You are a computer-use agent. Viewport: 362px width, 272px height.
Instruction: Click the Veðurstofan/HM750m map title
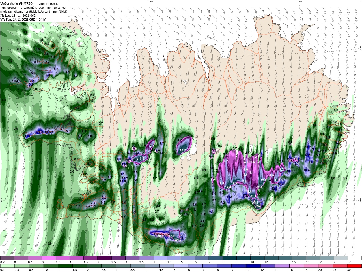pyautogui.click(x=18, y=3)
